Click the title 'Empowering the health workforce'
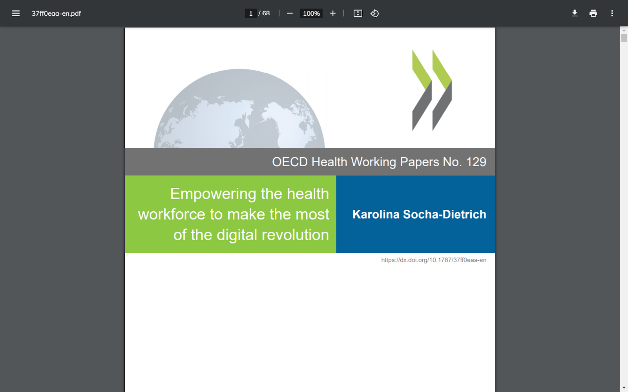This screenshot has height=392, width=628. click(x=234, y=214)
